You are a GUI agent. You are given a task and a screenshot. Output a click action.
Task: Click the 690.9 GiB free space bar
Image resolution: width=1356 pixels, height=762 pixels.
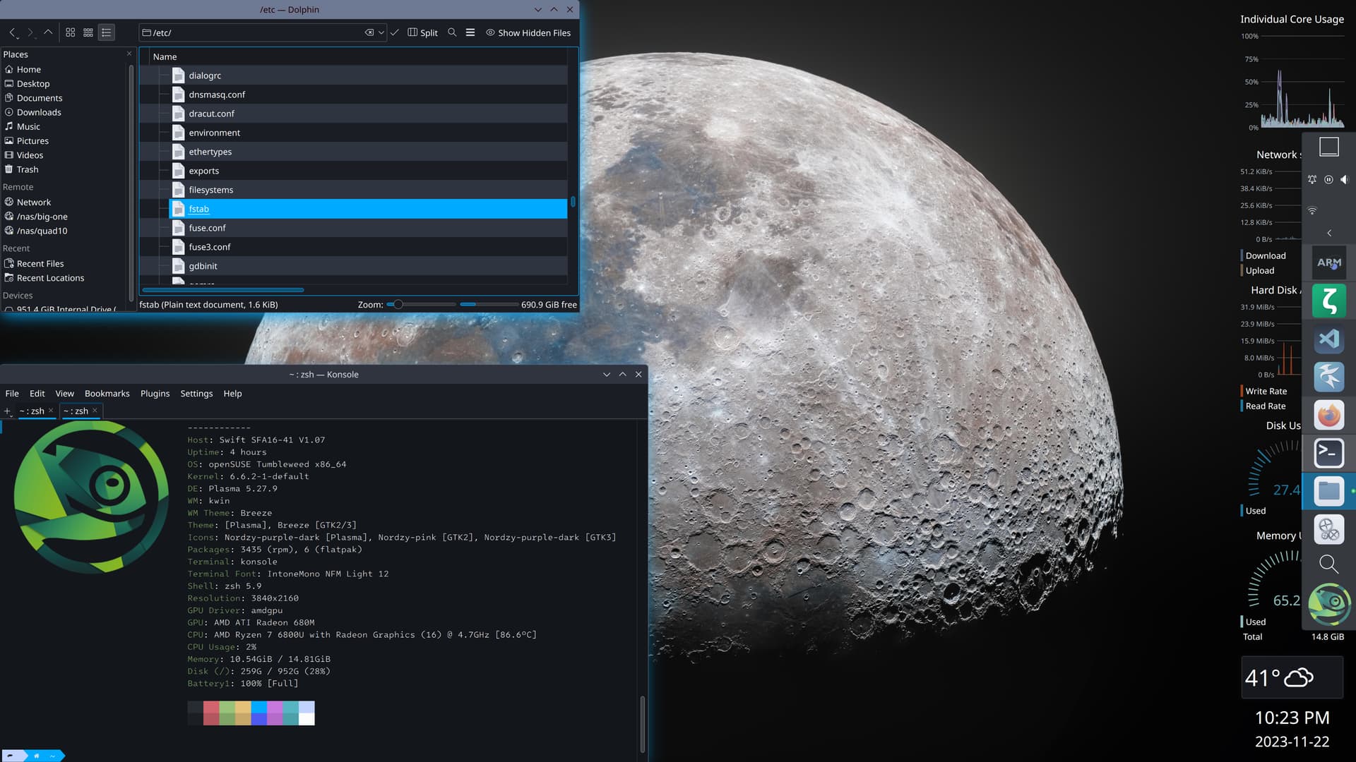coord(489,305)
